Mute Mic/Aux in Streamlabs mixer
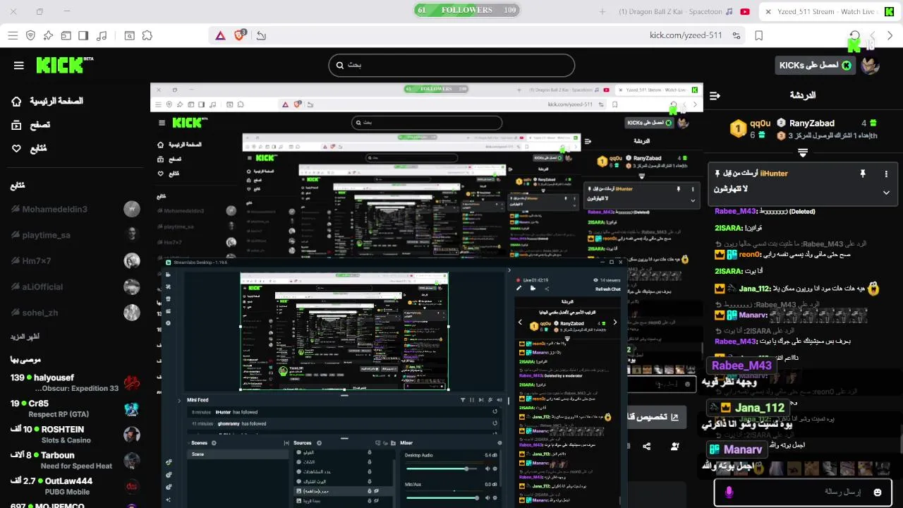This screenshot has height=508, width=903. point(487,497)
